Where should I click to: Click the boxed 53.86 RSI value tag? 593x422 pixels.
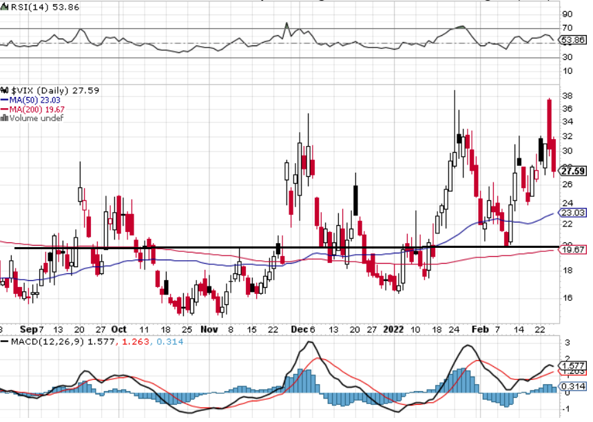(x=573, y=40)
